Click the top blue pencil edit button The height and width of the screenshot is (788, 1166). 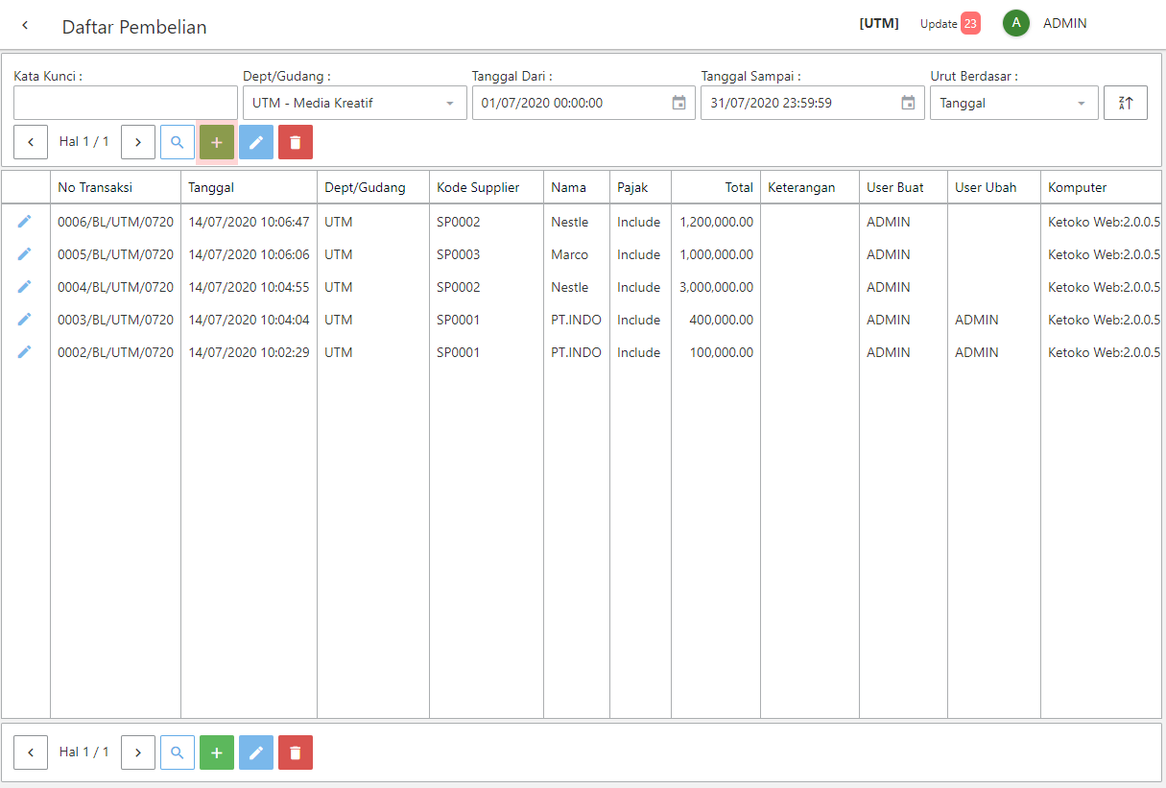click(x=256, y=142)
